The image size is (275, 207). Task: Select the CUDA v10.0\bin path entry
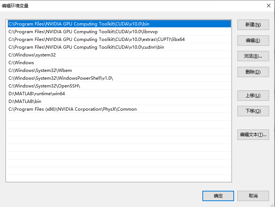tap(119, 24)
